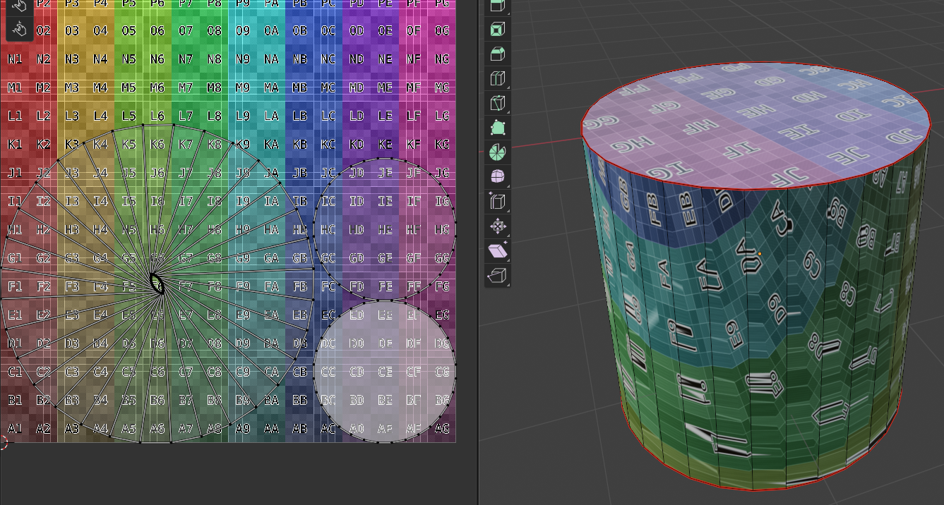Select the Smooth vertices tool

498,177
